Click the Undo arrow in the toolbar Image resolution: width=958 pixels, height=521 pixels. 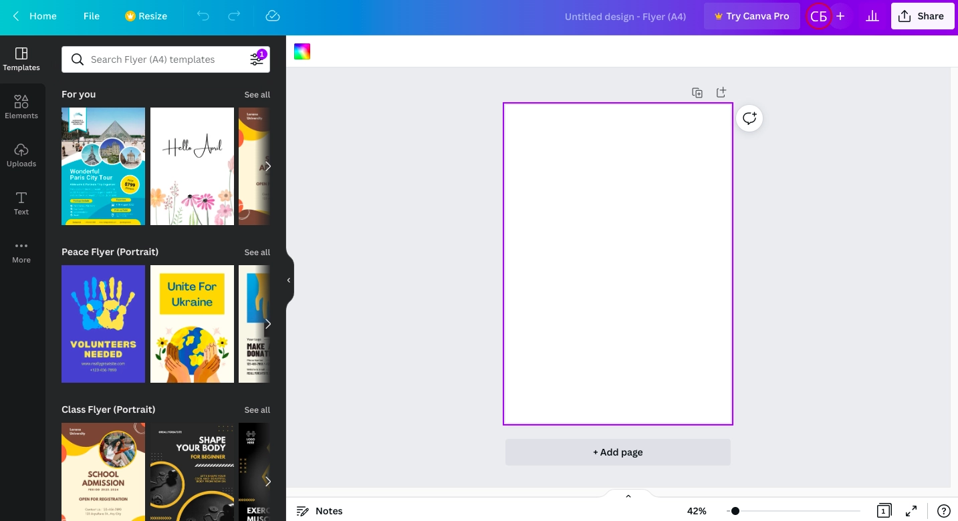pyautogui.click(x=203, y=16)
